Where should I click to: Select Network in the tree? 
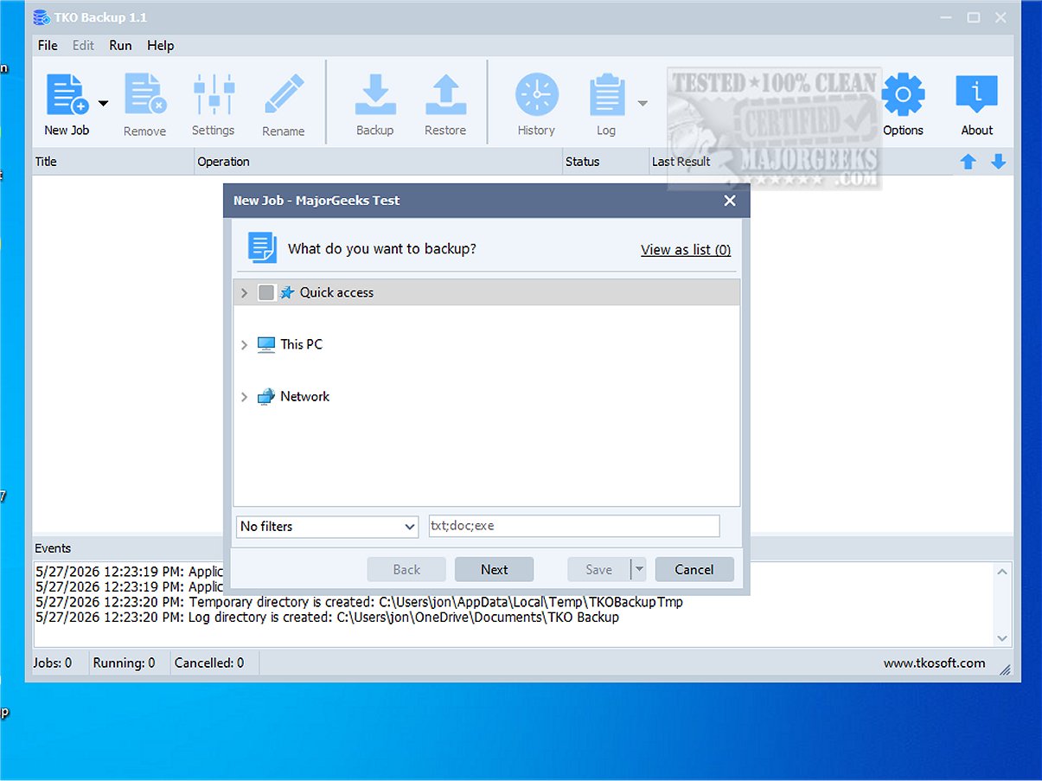[304, 396]
